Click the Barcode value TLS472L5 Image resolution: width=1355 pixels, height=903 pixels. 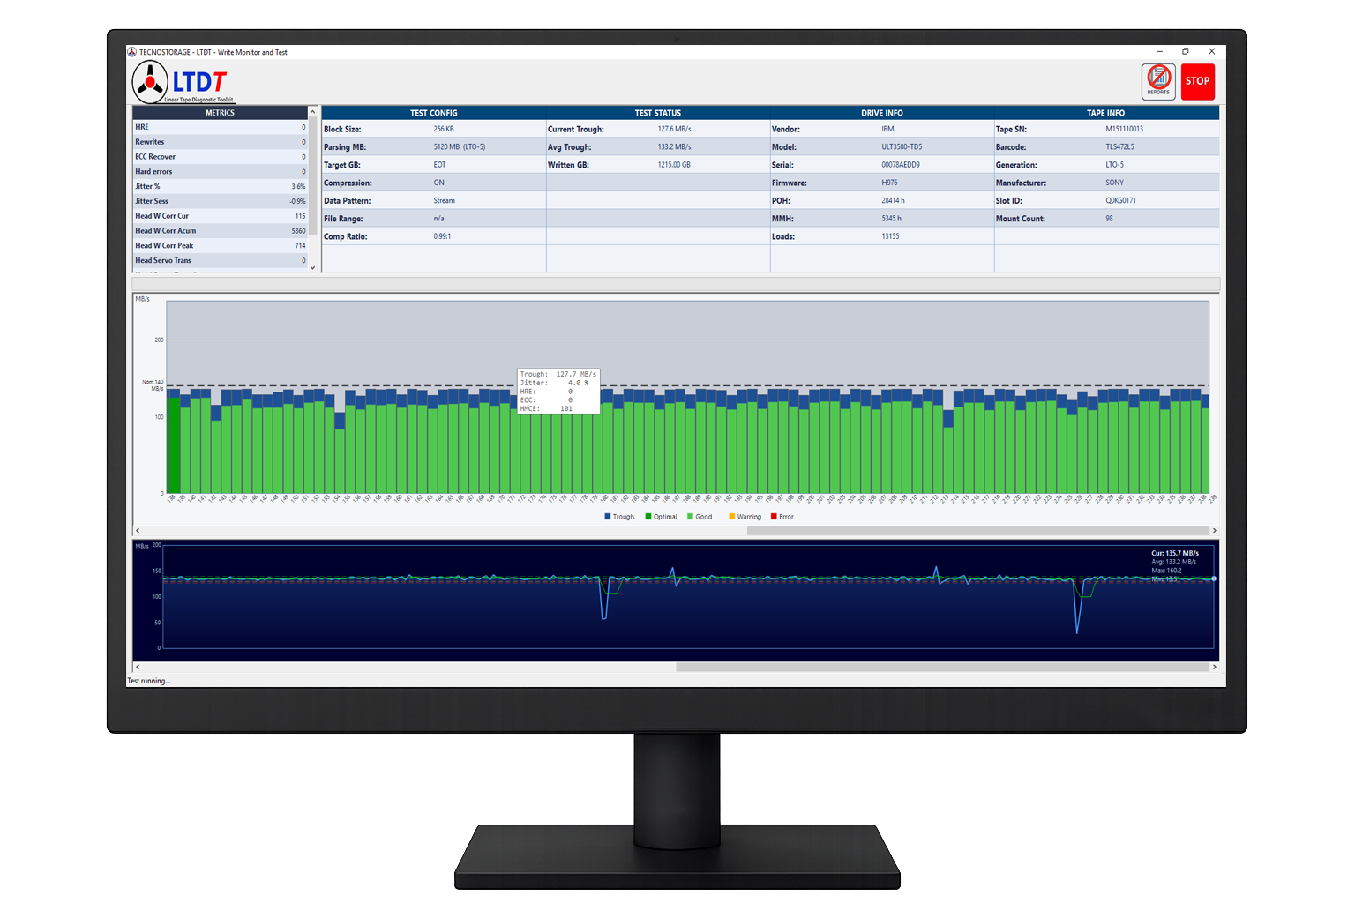click(x=1119, y=147)
